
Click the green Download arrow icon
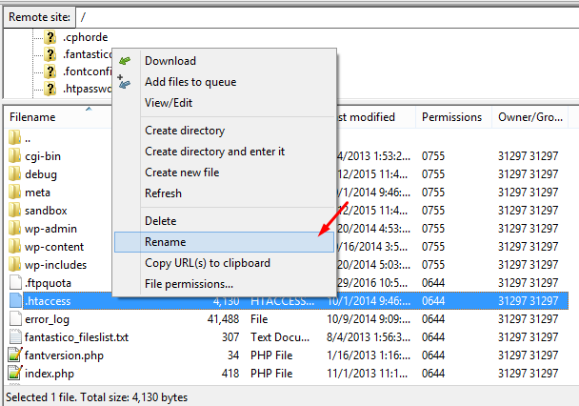pos(125,61)
